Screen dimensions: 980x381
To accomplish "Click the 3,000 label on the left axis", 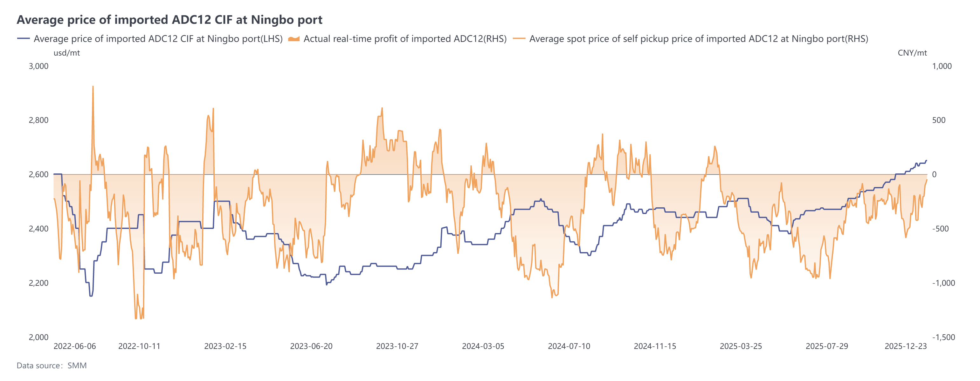I will coord(38,66).
